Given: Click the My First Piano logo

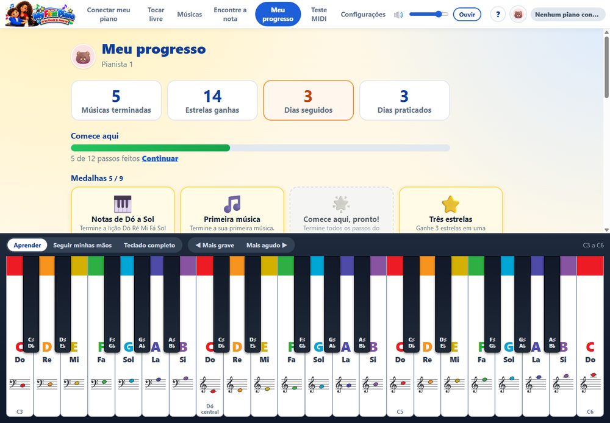Looking at the screenshot, I should click(x=40, y=15).
